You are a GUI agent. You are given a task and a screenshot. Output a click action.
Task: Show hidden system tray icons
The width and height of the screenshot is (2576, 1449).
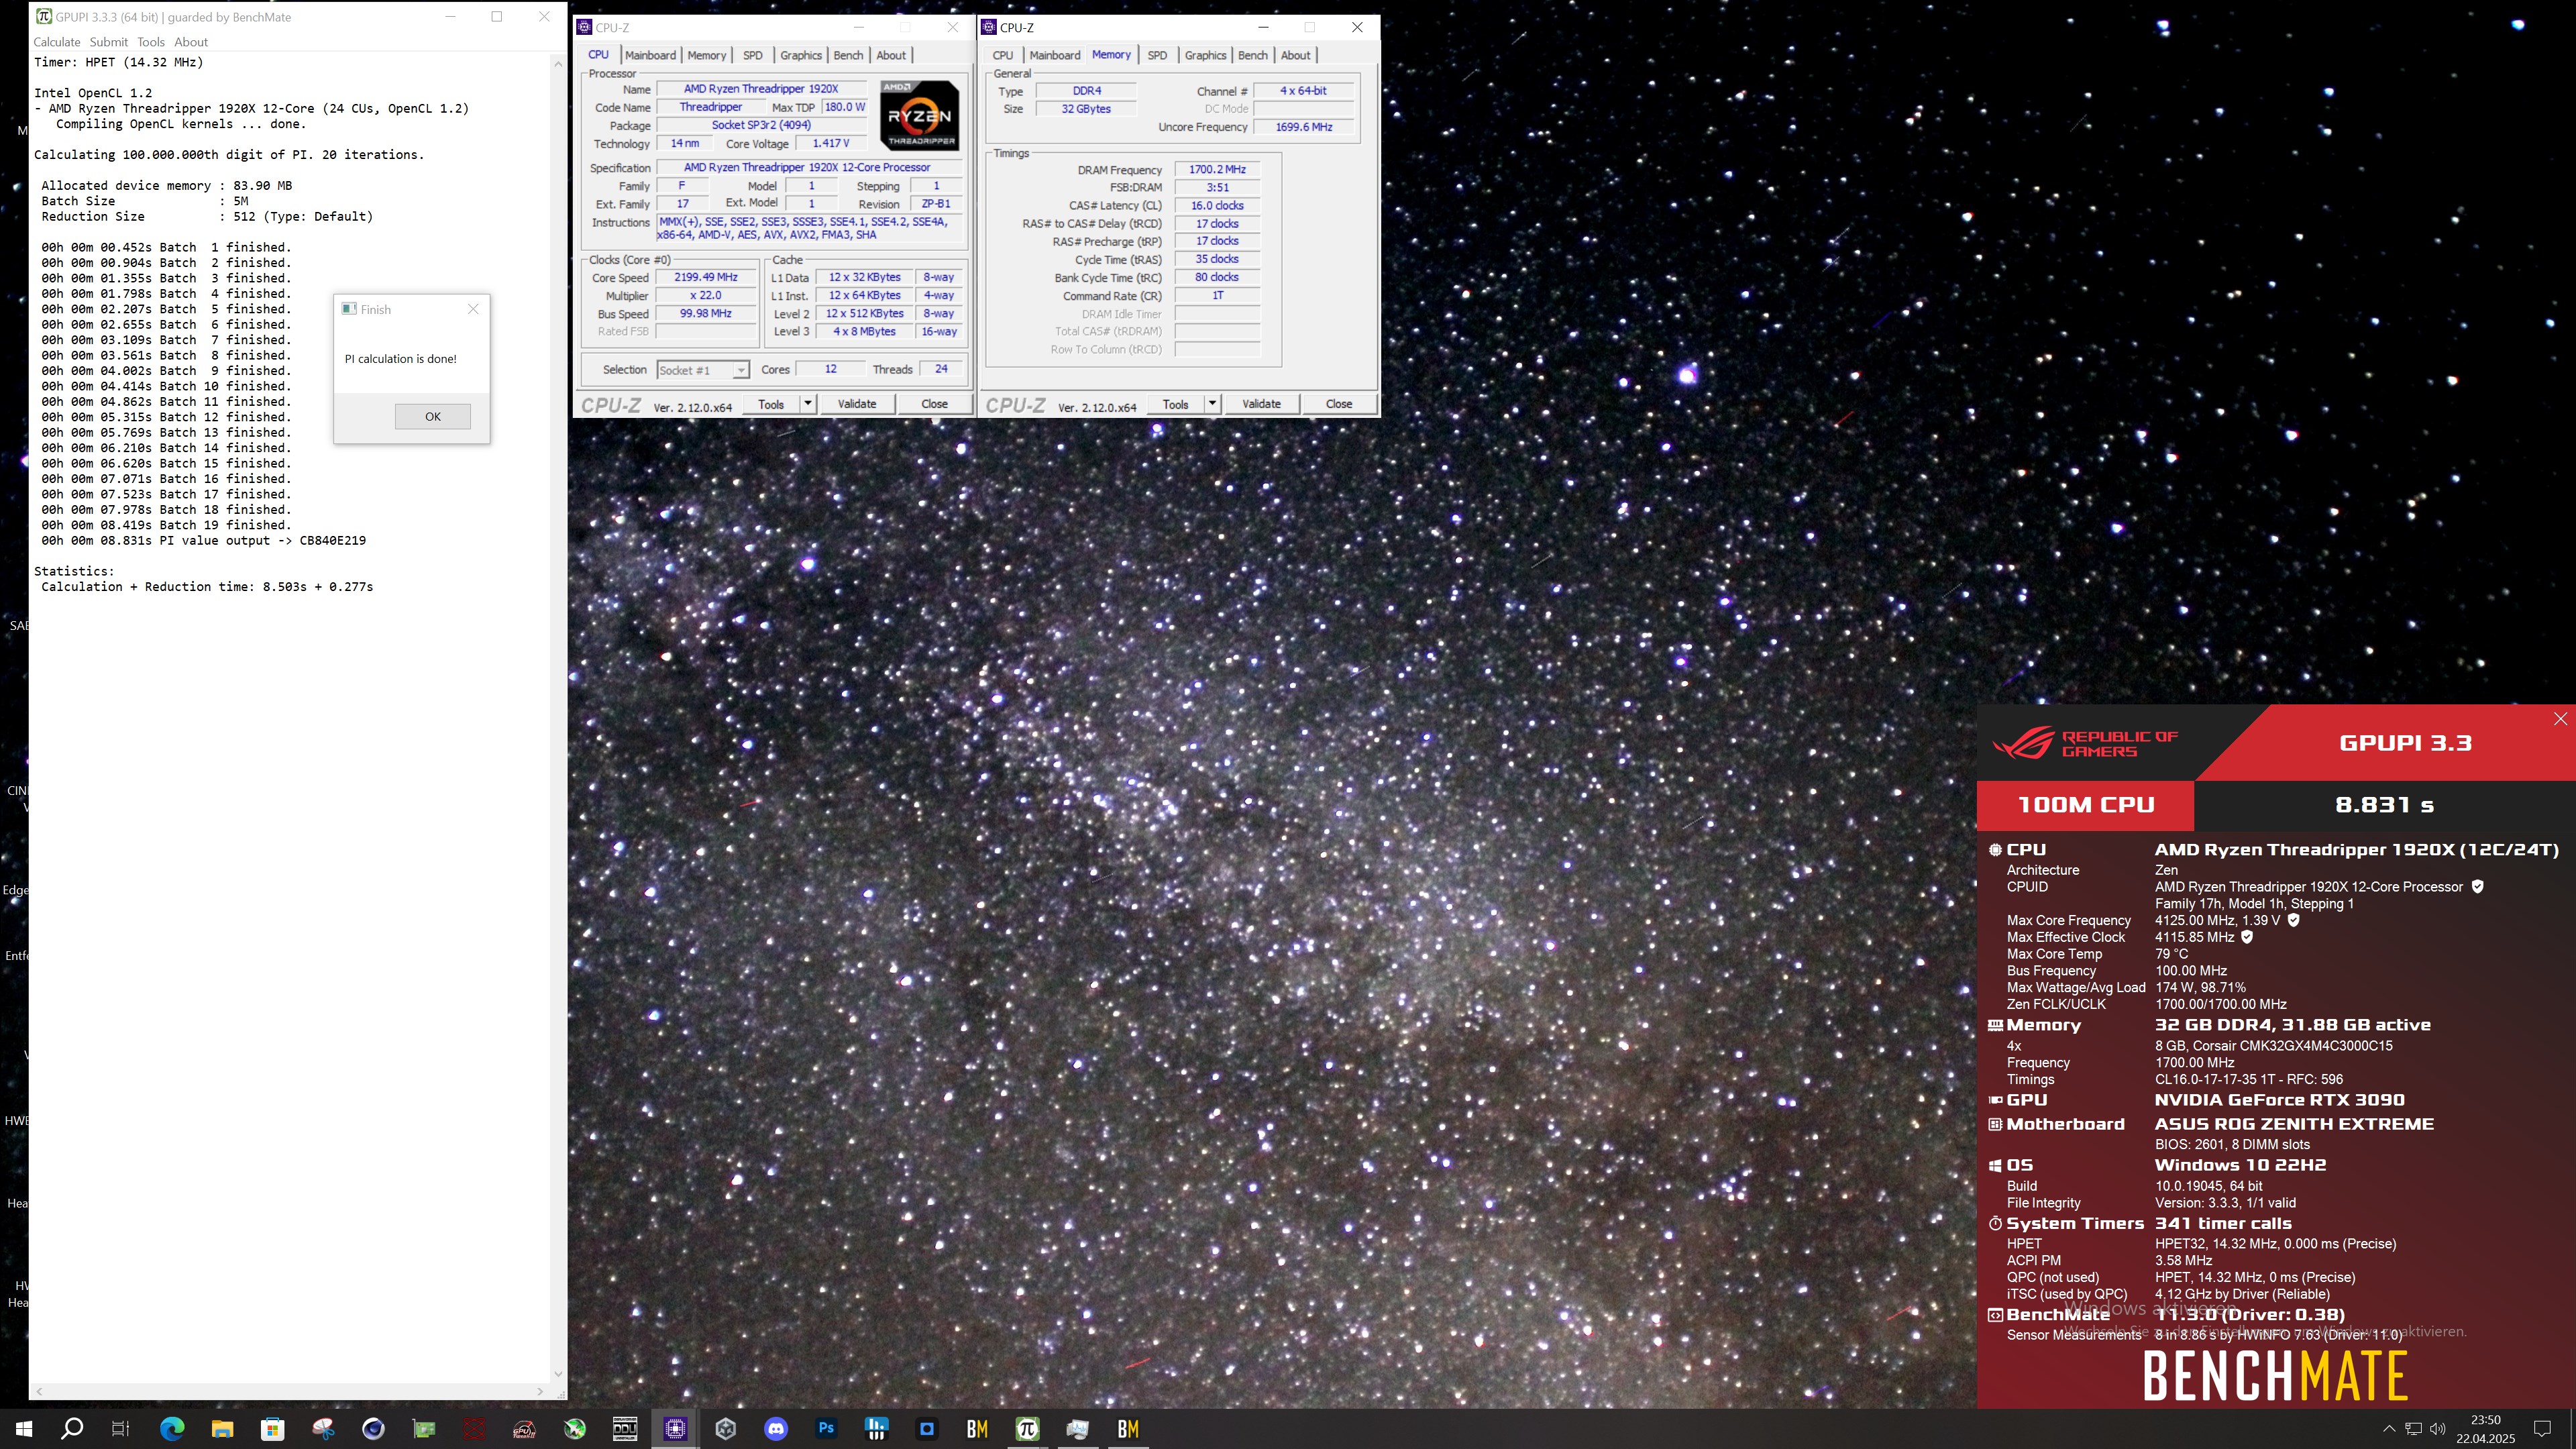tap(2389, 1429)
